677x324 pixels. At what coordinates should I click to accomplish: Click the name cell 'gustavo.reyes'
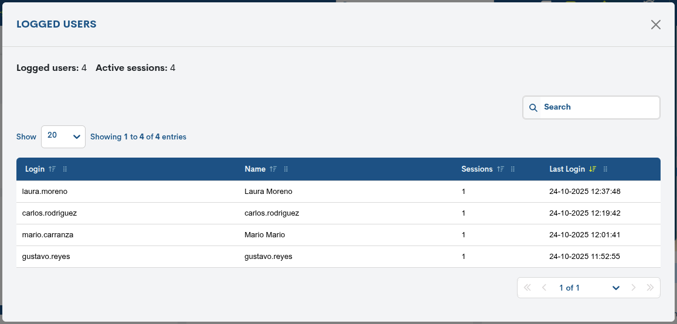(268, 256)
